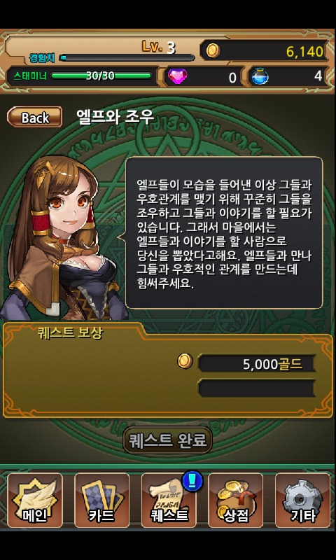The height and width of the screenshot is (560, 336).
Task: Click the 스태미너 stamina bar
Action: (101, 76)
